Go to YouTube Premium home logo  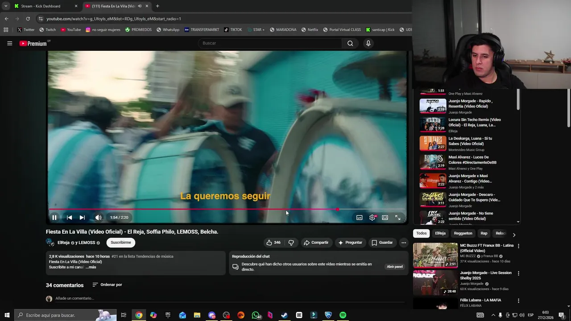(x=33, y=43)
